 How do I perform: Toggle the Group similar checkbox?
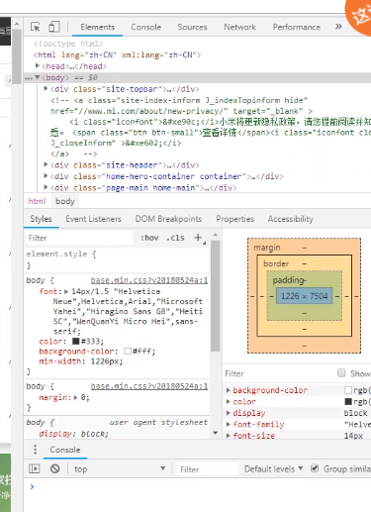tap(315, 468)
